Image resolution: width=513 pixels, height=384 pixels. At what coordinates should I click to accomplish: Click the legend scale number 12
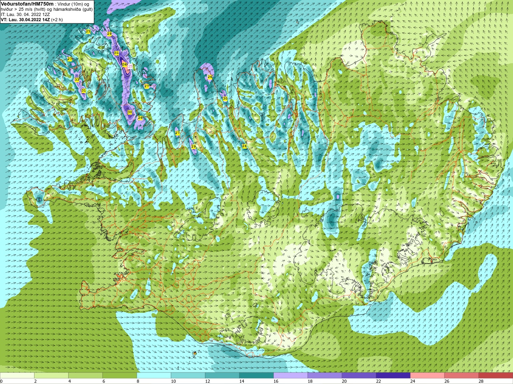coord(208,381)
